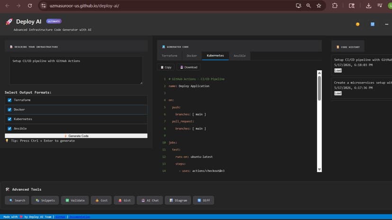Open the Search advanced tool

click(17, 200)
